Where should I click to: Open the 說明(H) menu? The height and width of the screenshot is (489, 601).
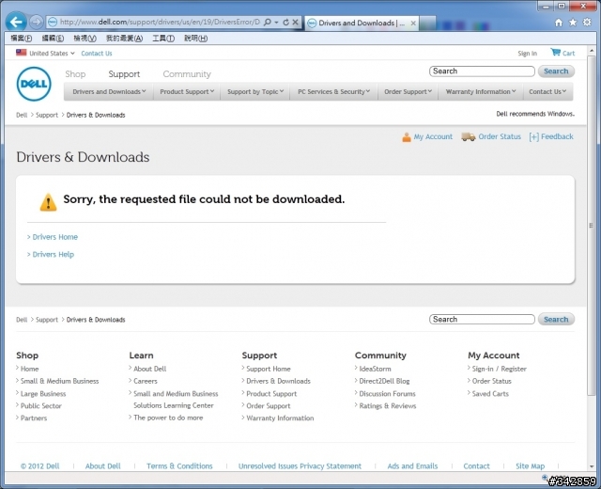pyautogui.click(x=195, y=38)
